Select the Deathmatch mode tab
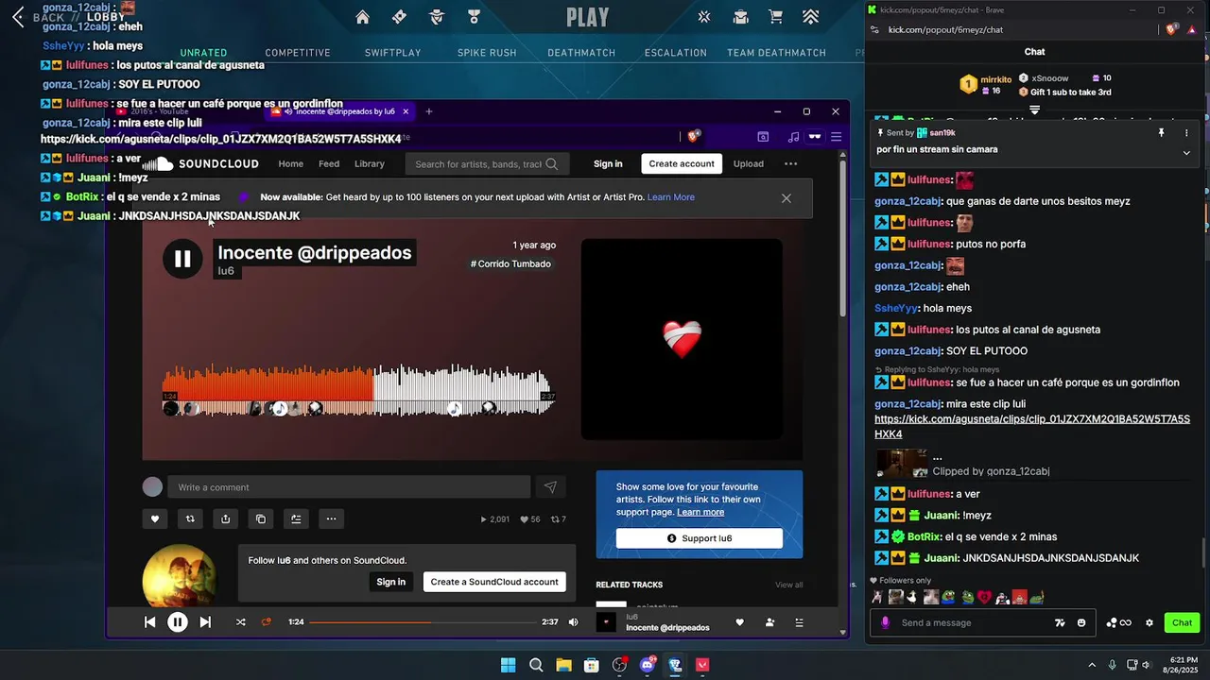 (581, 53)
